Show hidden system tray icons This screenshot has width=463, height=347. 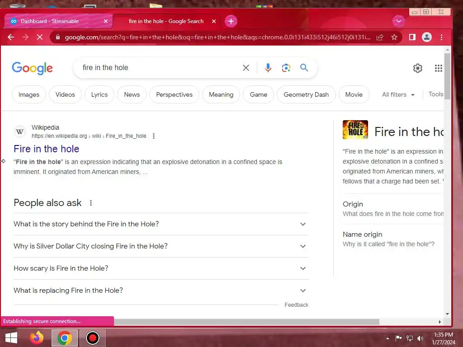click(x=387, y=338)
